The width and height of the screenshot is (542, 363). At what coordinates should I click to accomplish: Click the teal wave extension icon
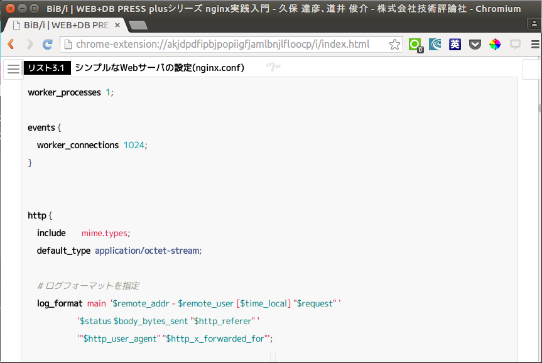pyautogui.click(x=435, y=44)
